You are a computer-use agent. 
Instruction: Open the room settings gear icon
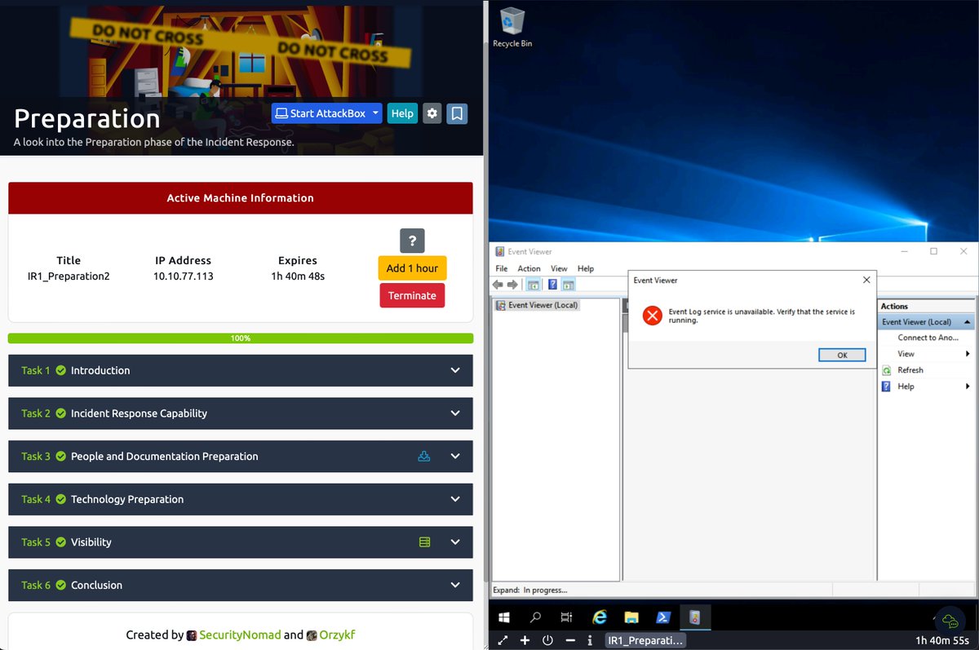432,113
